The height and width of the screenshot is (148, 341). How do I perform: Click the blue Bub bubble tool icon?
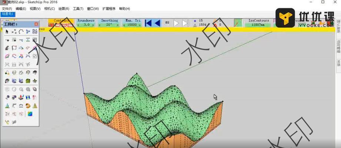point(21,81)
